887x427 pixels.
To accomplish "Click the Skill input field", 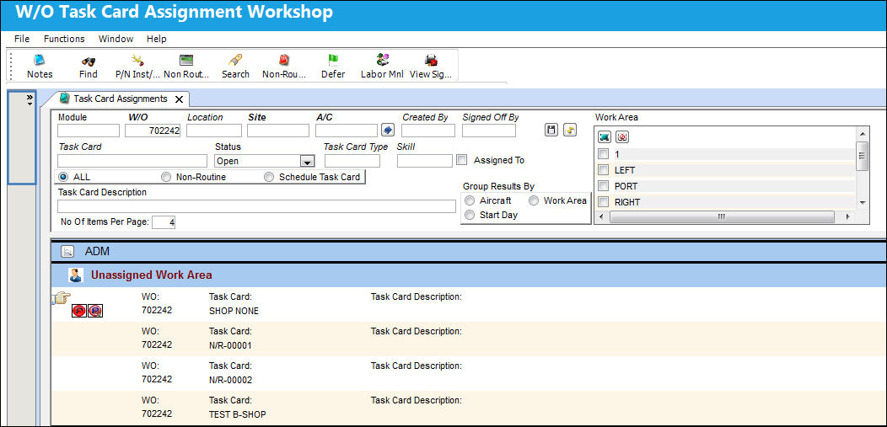I will click(425, 160).
